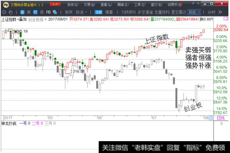Click the small restore icon beside minimize
The width and height of the screenshot is (230, 153).
tap(193, 3)
